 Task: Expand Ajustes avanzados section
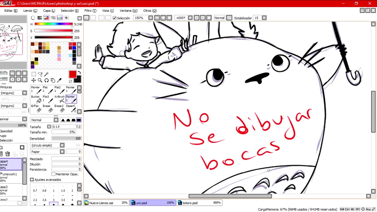(x=32, y=180)
